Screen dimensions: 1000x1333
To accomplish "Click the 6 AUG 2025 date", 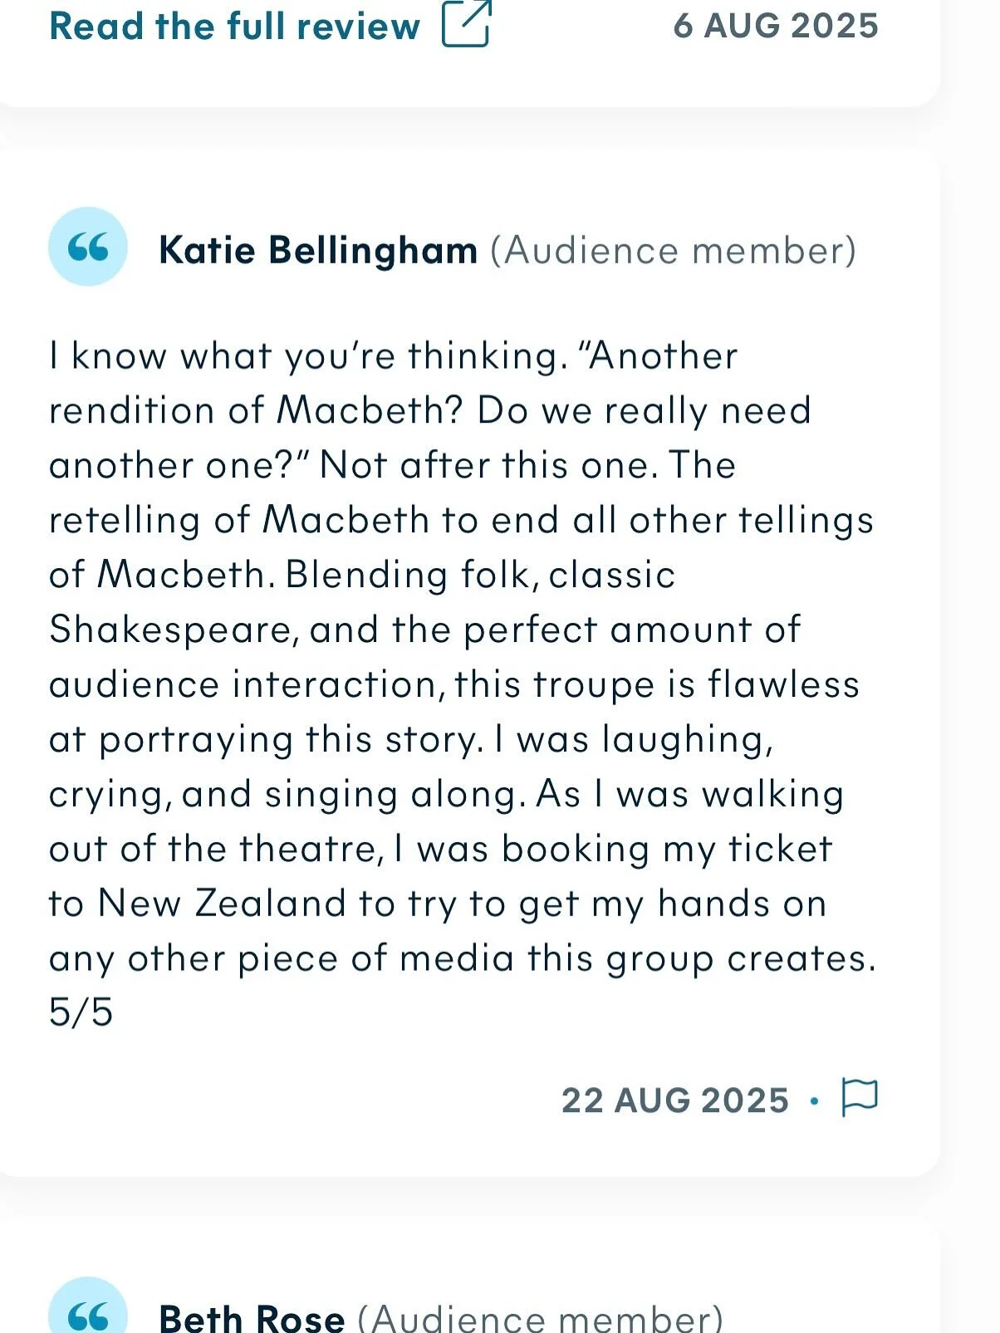I will [x=776, y=25].
